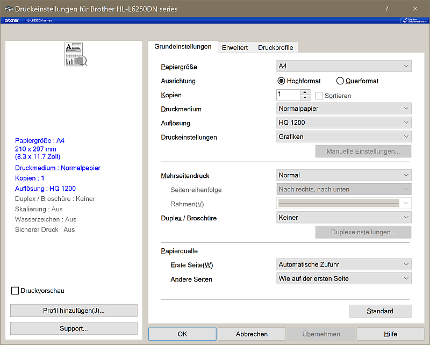Screen dimensions: 430x345
Task: Select Querformat orientation
Action: [357, 81]
